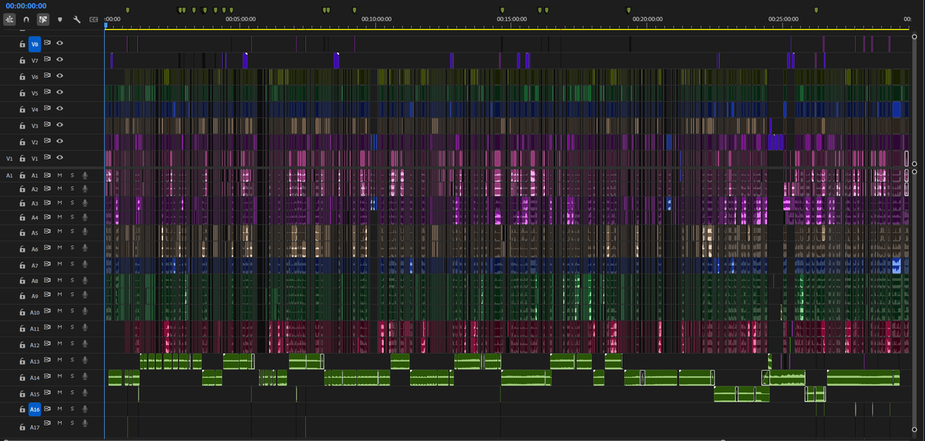Image resolution: width=925 pixels, height=441 pixels.
Task: Toggle insert sequences as nests button
Action: click(x=9, y=19)
